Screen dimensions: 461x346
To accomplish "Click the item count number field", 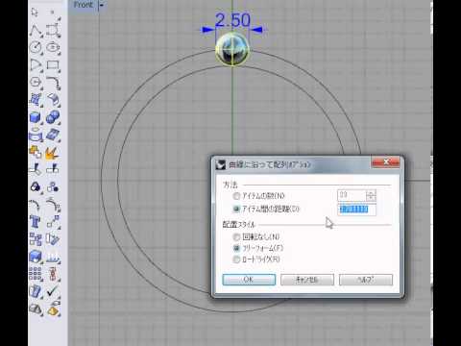I will click(x=352, y=195).
